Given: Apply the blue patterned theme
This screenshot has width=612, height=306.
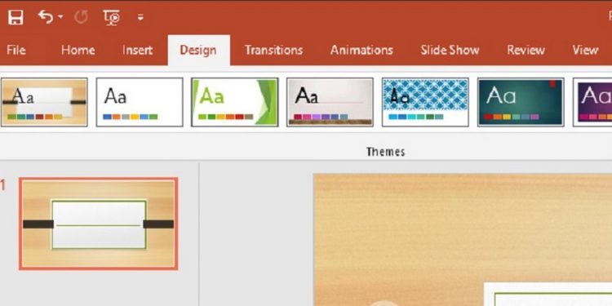Looking at the screenshot, I should pos(425,102).
